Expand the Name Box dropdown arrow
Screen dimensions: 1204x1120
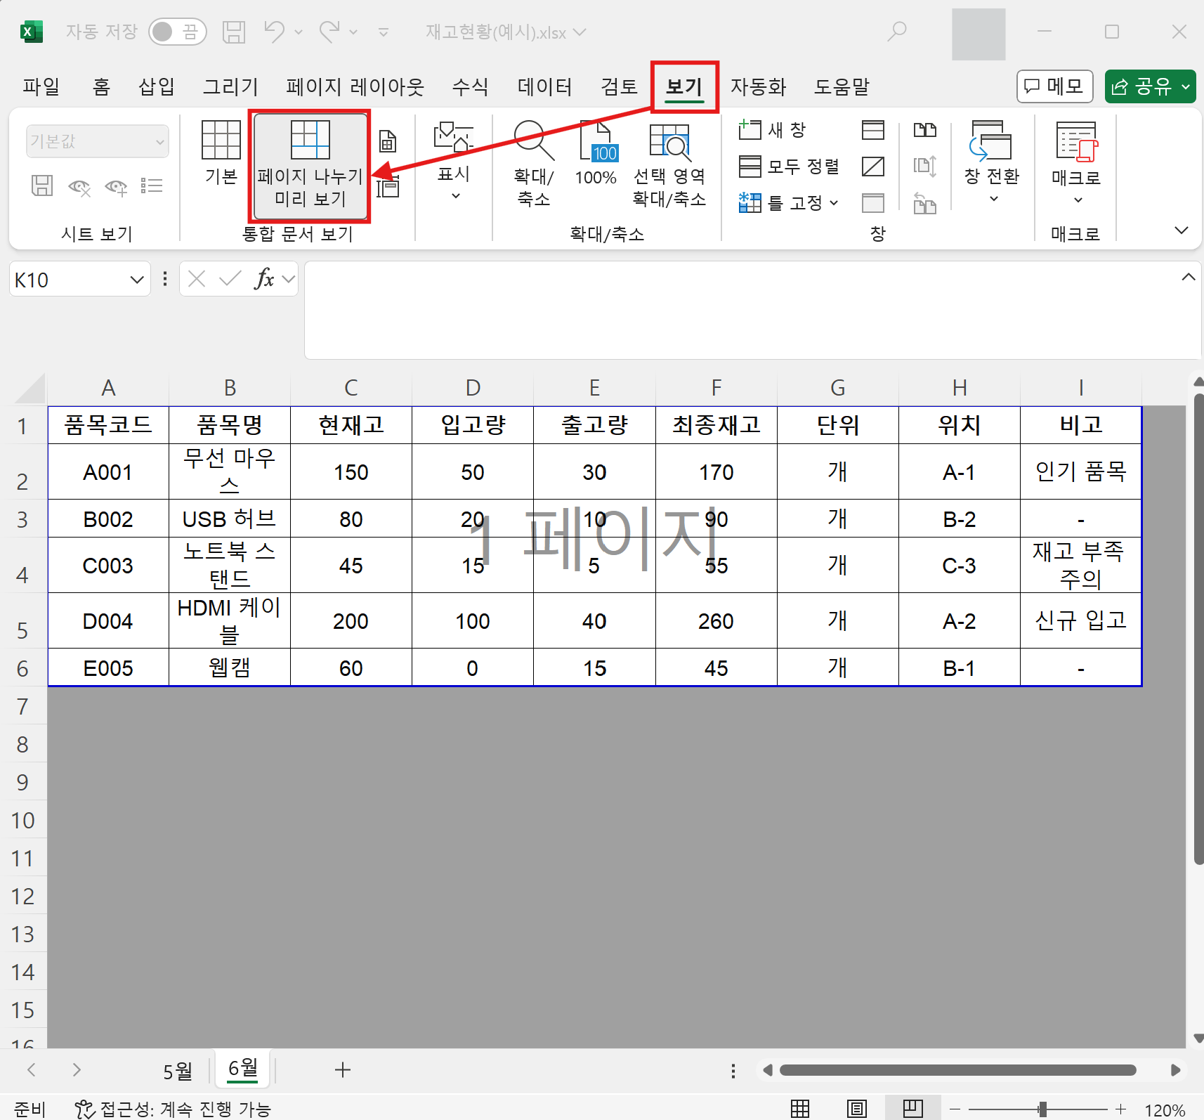coord(137,280)
